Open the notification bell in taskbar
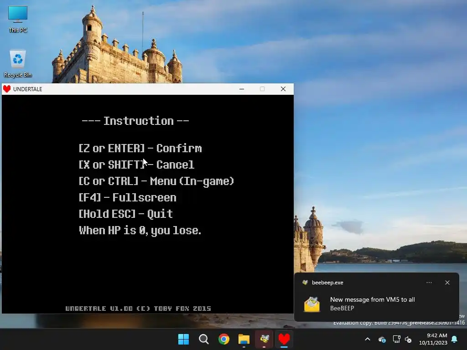 455,339
